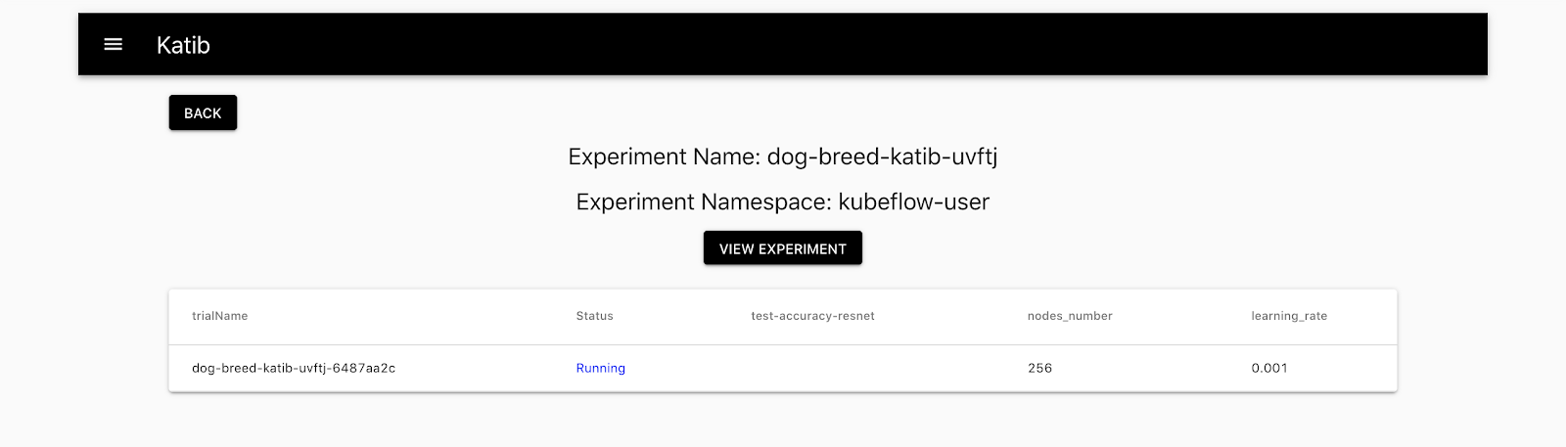The height and width of the screenshot is (447, 1566).
Task: Open trial dog-breed-katib-uvftj-6487aa2c
Action: 294,368
